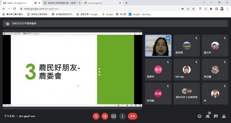The height and width of the screenshot is (123, 231).
Task: Click the next slide arrow in shared PowerPoint
Action: click(122, 105)
